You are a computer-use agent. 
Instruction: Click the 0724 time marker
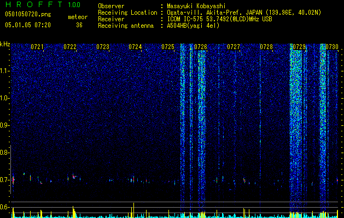[135, 46]
